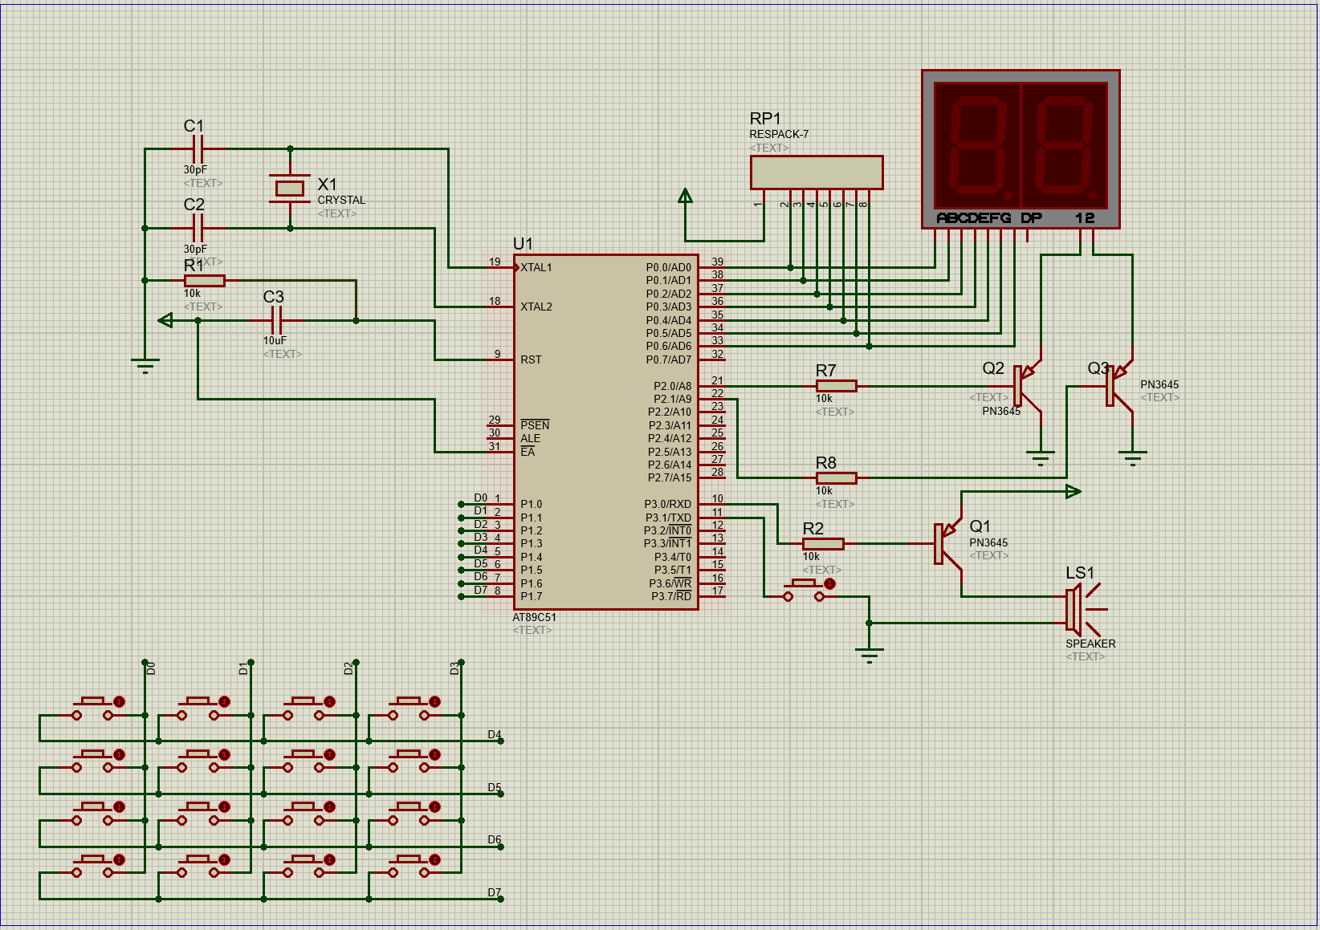Click the RESPACK-7 part label
Image resolution: width=1320 pixels, height=930 pixels.
tap(779, 135)
